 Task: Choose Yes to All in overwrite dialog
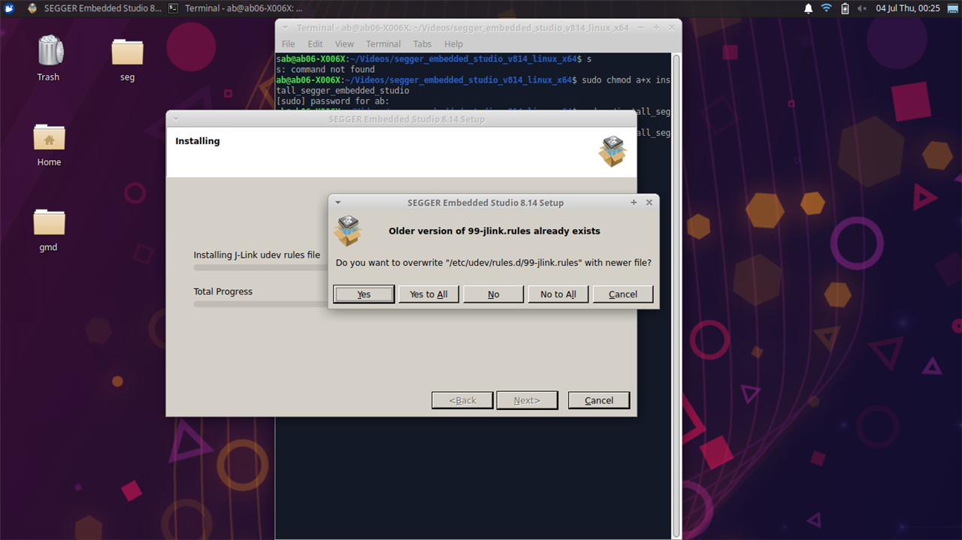pos(428,294)
